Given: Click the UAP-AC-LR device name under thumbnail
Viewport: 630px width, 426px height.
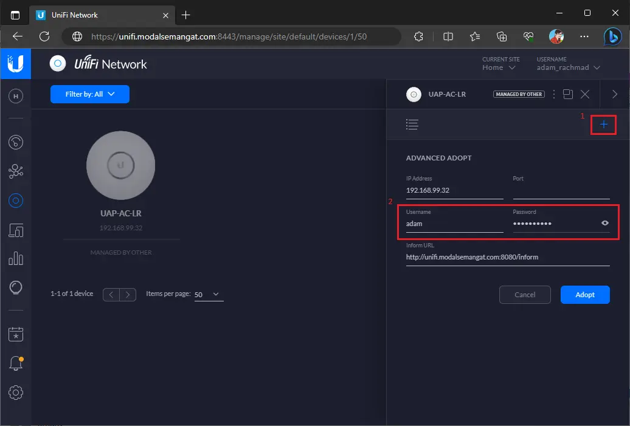Looking at the screenshot, I should (x=120, y=213).
